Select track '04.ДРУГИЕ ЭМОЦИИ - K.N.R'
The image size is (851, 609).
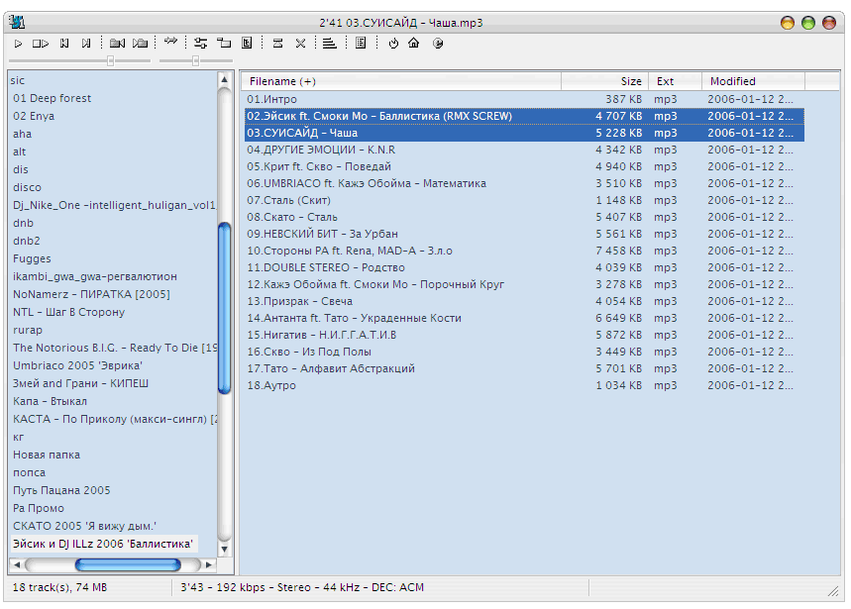click(x=524, y=150)
